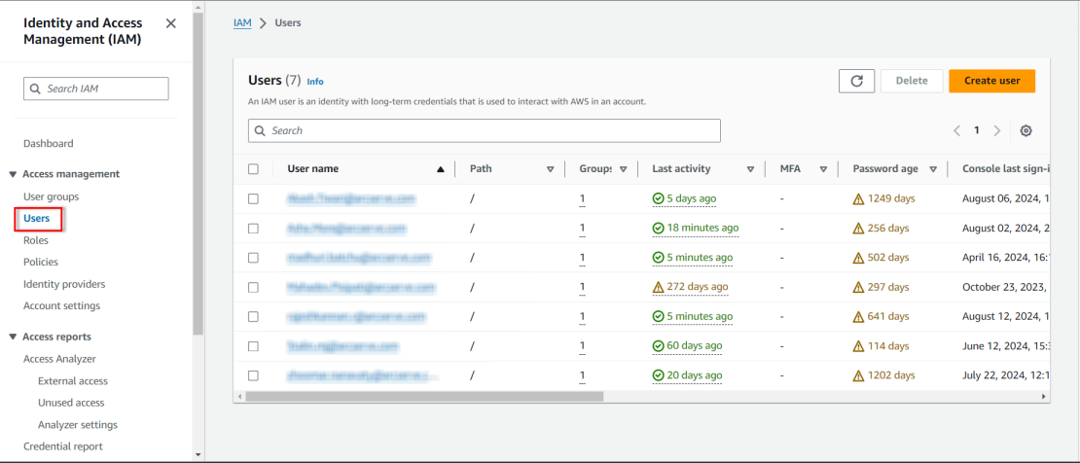This screenshot has height=463, width=1080.
Task: Focus the Search IAM field
Action: [95, 89]
